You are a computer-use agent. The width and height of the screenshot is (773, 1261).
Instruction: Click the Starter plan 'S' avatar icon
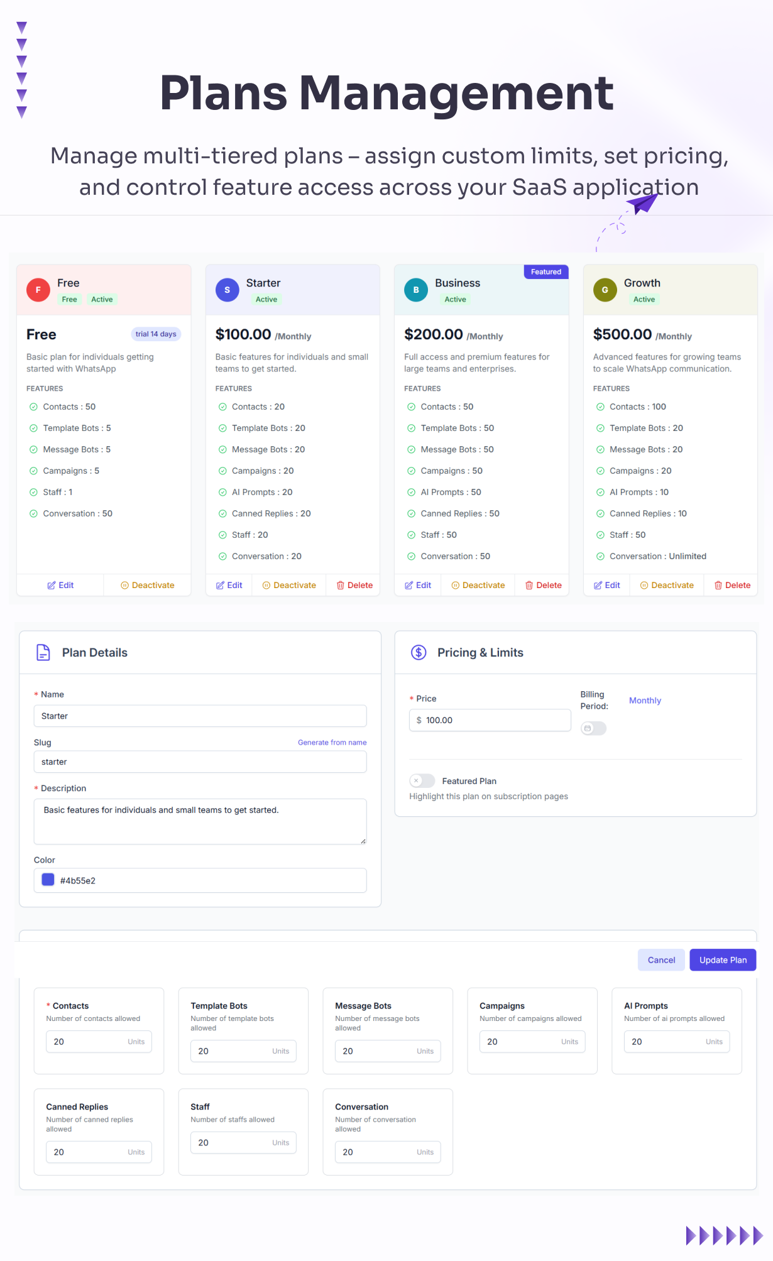point(227,290)
